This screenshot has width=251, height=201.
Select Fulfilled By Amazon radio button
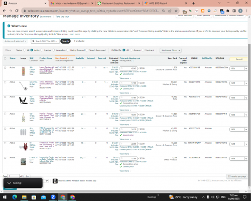pyautogui.click(x=131, y=50)
